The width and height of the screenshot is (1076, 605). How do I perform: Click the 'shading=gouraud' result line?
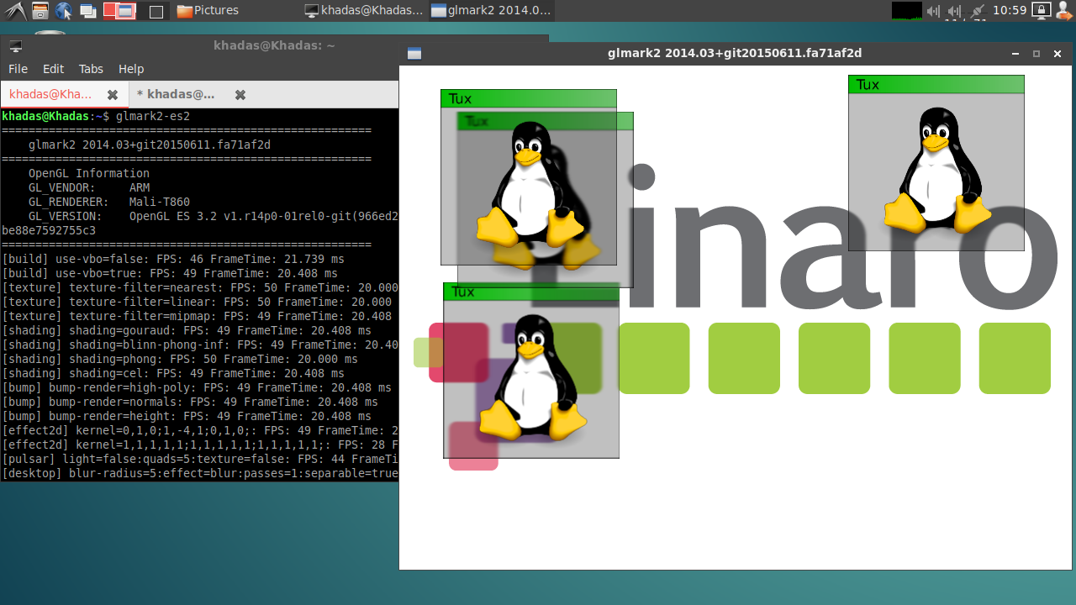point(187,330)
